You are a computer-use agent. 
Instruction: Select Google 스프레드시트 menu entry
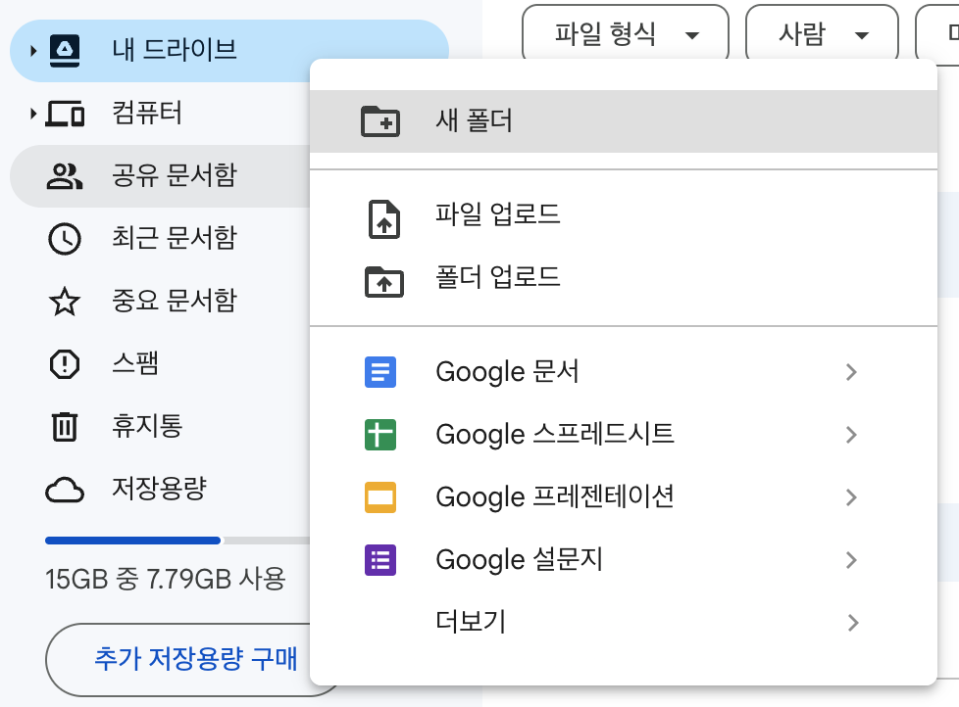pos(624,435)
